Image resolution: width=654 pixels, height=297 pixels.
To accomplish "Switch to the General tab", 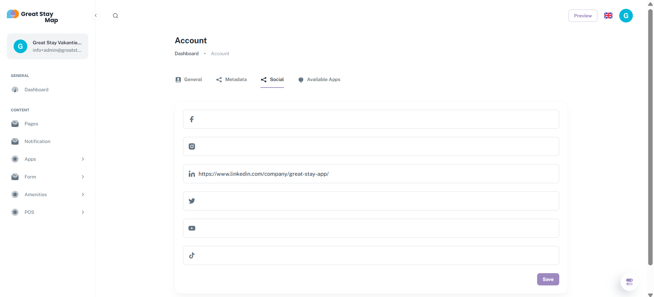I will 188,80.
